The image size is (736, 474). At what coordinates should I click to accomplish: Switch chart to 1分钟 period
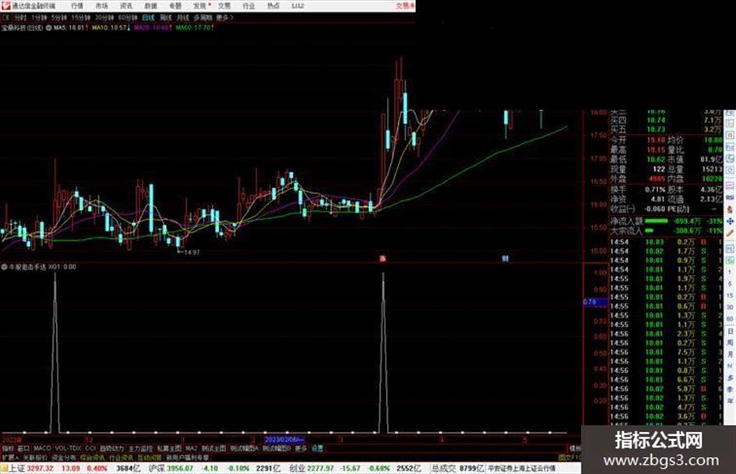pyautogui.click(x=39, y=17)
